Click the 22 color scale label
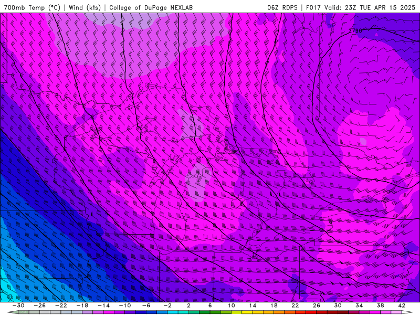Screen dimensions: 420x315 point(295,306)
